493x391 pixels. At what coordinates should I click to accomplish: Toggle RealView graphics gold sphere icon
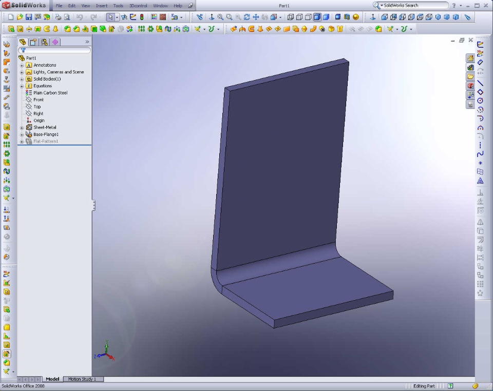[355, 17]
